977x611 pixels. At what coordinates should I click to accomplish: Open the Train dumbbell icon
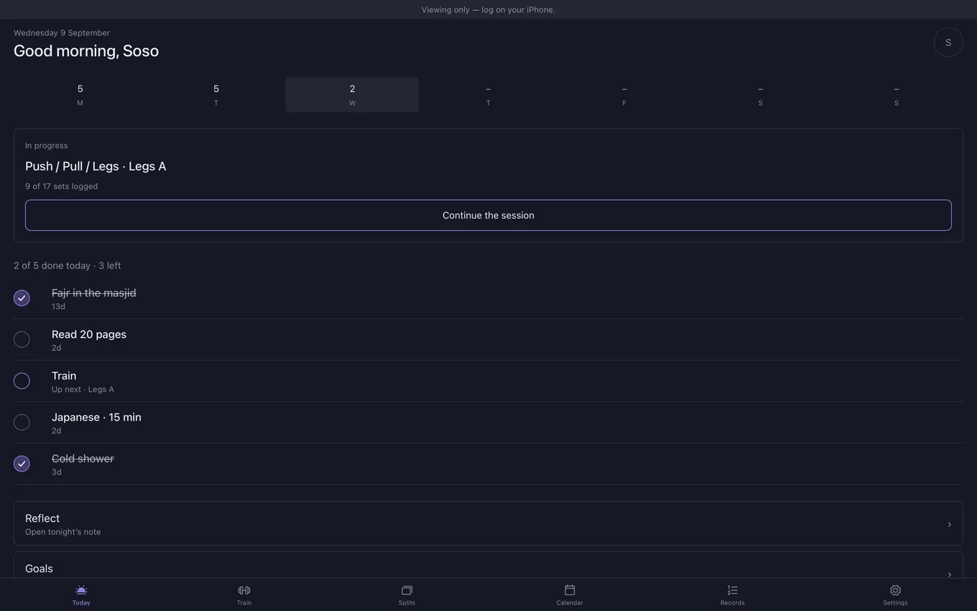pyautogui.click(x=244, y=590)
